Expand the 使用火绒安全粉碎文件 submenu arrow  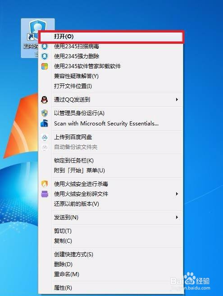point(177,194)
